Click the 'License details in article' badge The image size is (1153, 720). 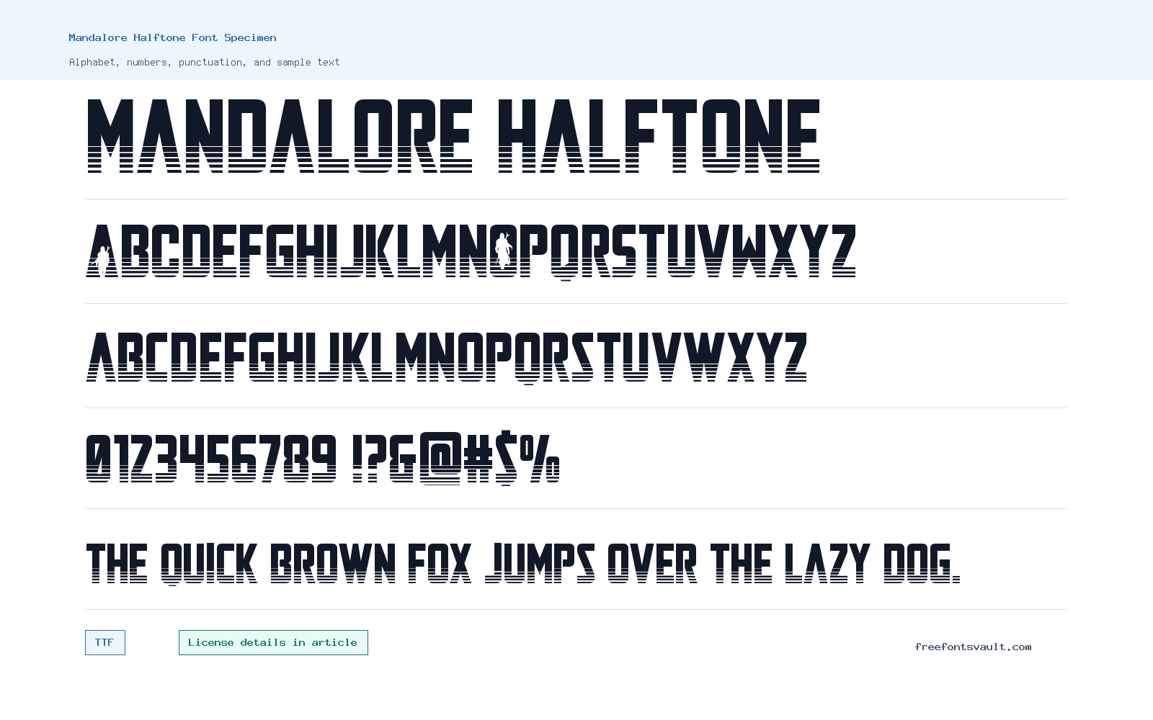[273, 642]
